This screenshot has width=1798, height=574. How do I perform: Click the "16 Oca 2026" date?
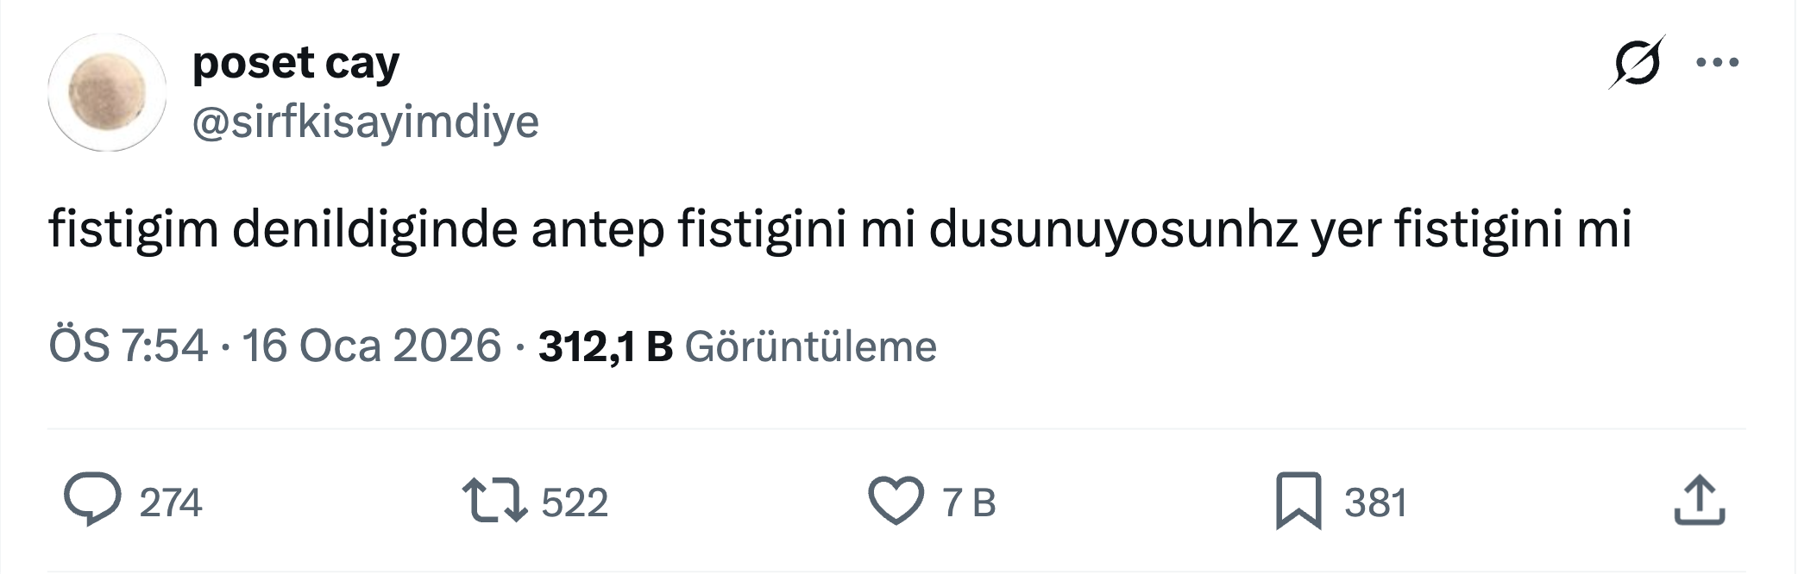[371, 346]
